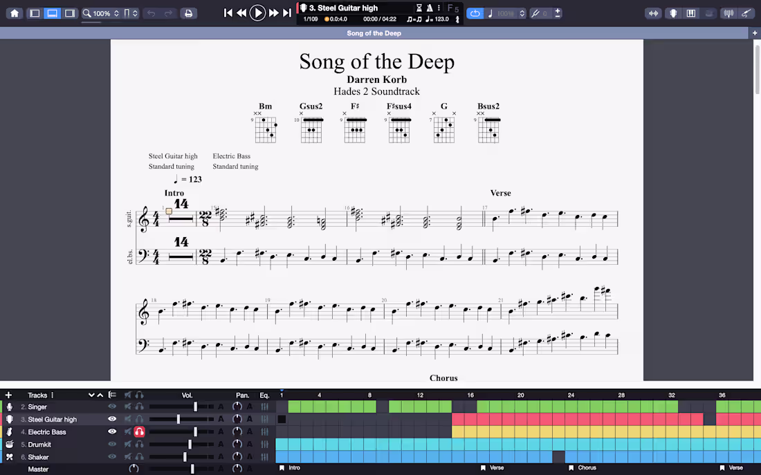Move the track up with chevron

point(100,395)
